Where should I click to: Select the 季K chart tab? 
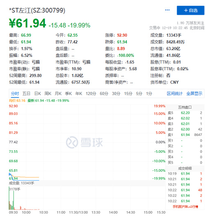pyautogui.click(x=68, y=94)
